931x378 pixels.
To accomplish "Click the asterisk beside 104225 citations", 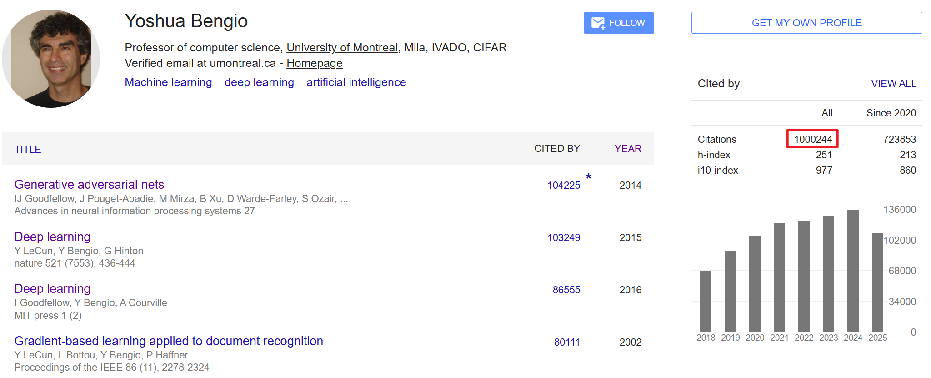I will 588,177.
